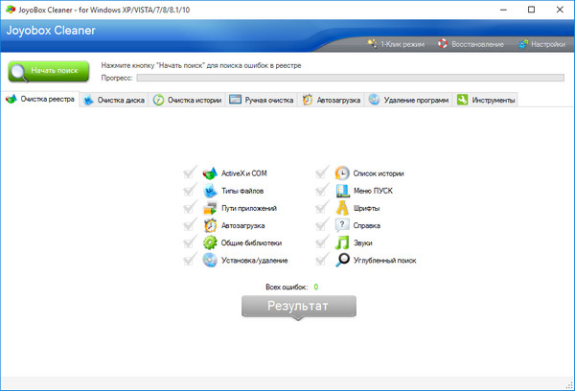The image size is (575, 391).
Task: Click the Ручная очистка tab icon
Action: tap(235, 100)
